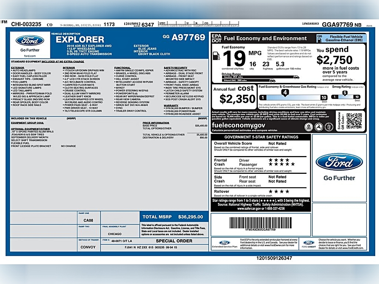Click the E85 pump icon in Flexible-Fuel badge
This screenshot has height=284, width=379.
point(319,40)
